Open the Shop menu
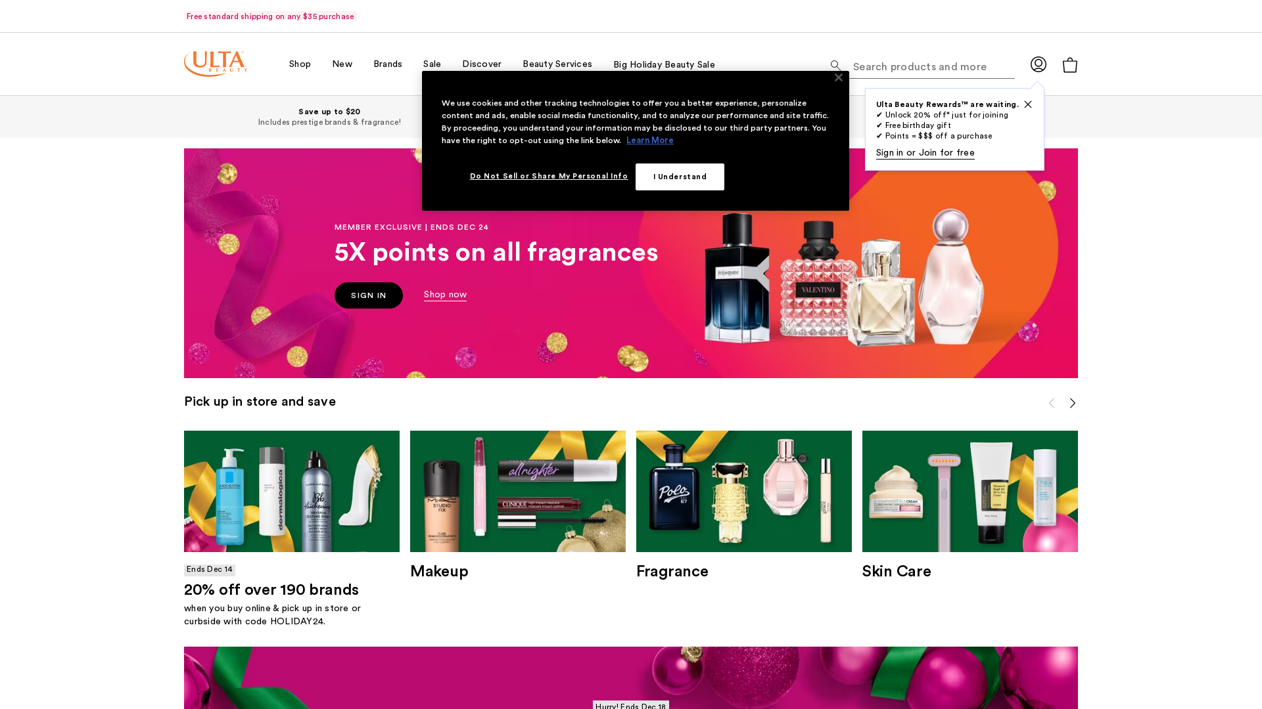Viewport: 1262px width, 709px height. pos(300,64)
